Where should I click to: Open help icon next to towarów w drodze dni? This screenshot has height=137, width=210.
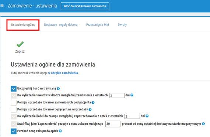(x=132, y=95)
